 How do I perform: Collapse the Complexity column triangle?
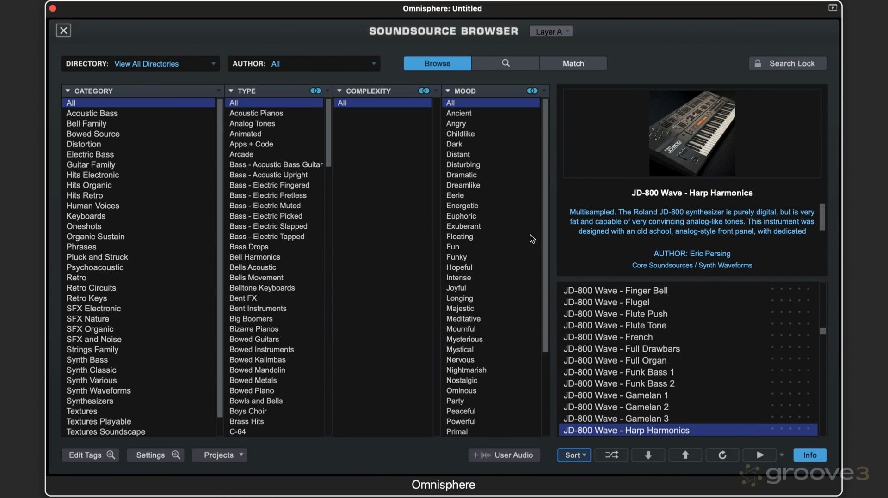(339, 91)
